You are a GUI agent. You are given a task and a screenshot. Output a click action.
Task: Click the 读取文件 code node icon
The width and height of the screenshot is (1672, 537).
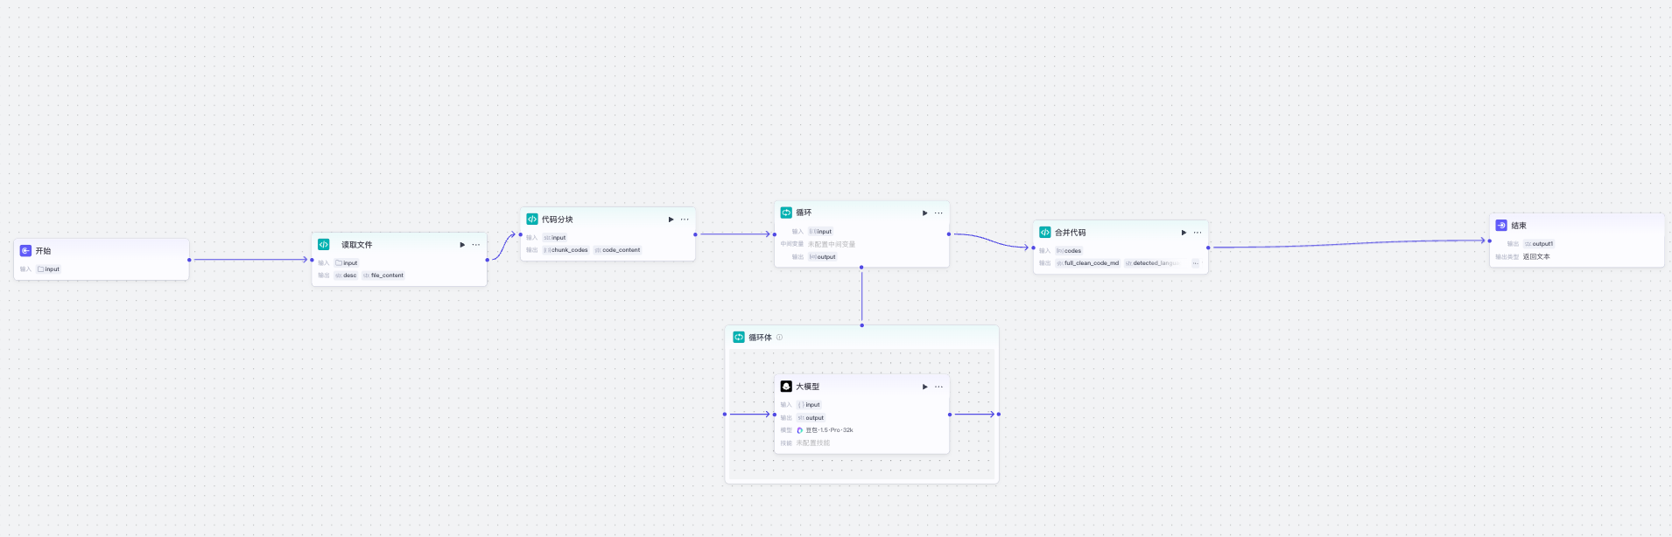[x=324, y=245]
